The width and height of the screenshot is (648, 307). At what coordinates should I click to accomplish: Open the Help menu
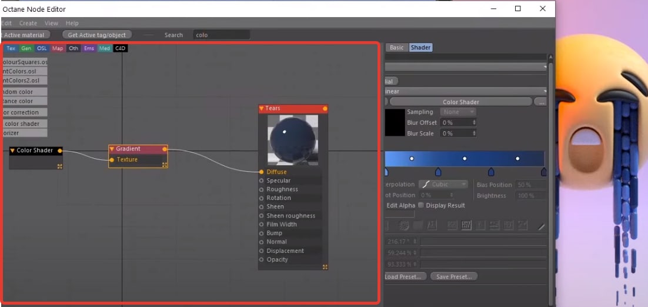(x=72, y=23)
